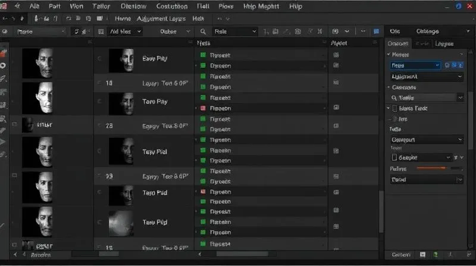Image resolution: width=476 pixels, height=266 pixels.
Task: Switch to the Oncons tab
Action: coord(398,43)
